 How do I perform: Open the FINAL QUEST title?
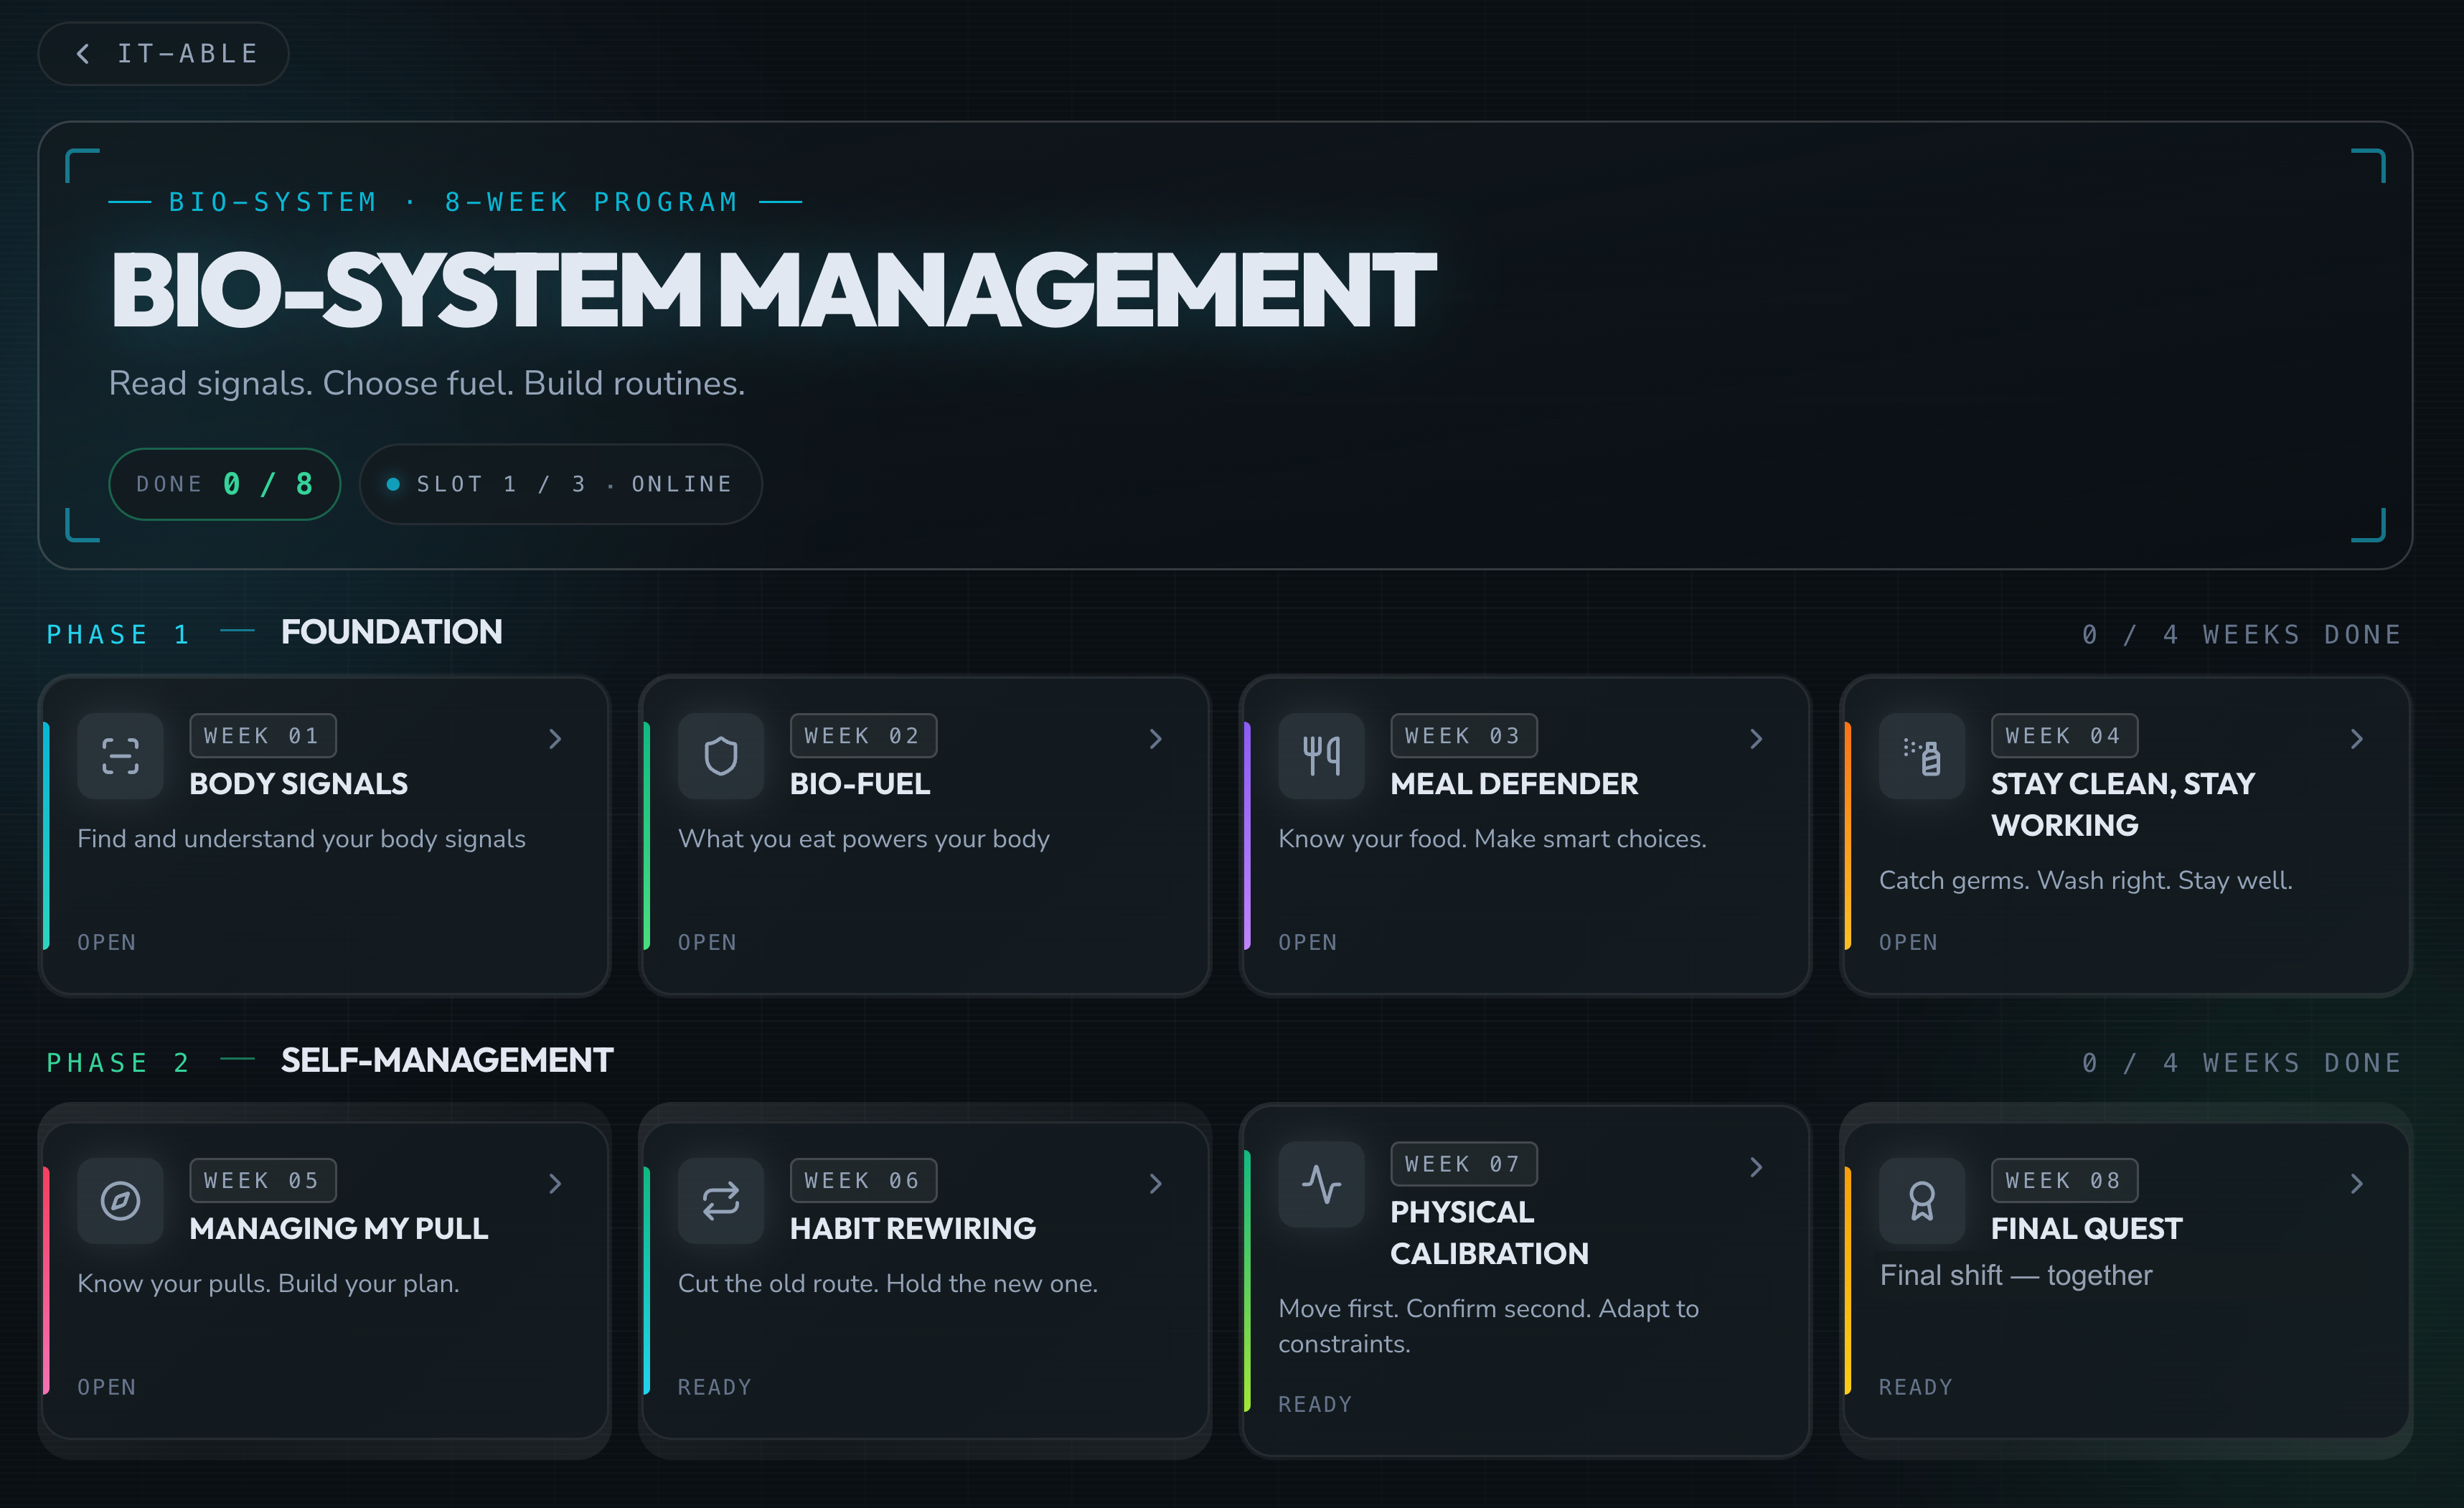pos(2086,1228)
